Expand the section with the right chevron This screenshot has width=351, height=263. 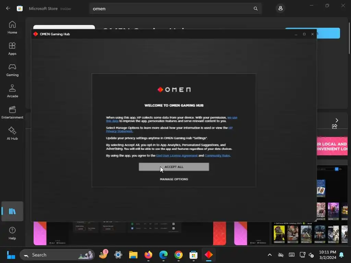click(337, 120)
